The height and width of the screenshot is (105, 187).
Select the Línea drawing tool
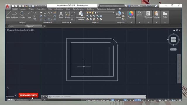pyautogui.click(x=8, y=15)
